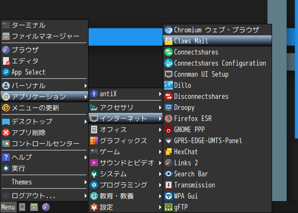Launch the Claws Mail entry
The height and width of the screenshot is (213, 298).
[217, 41]
